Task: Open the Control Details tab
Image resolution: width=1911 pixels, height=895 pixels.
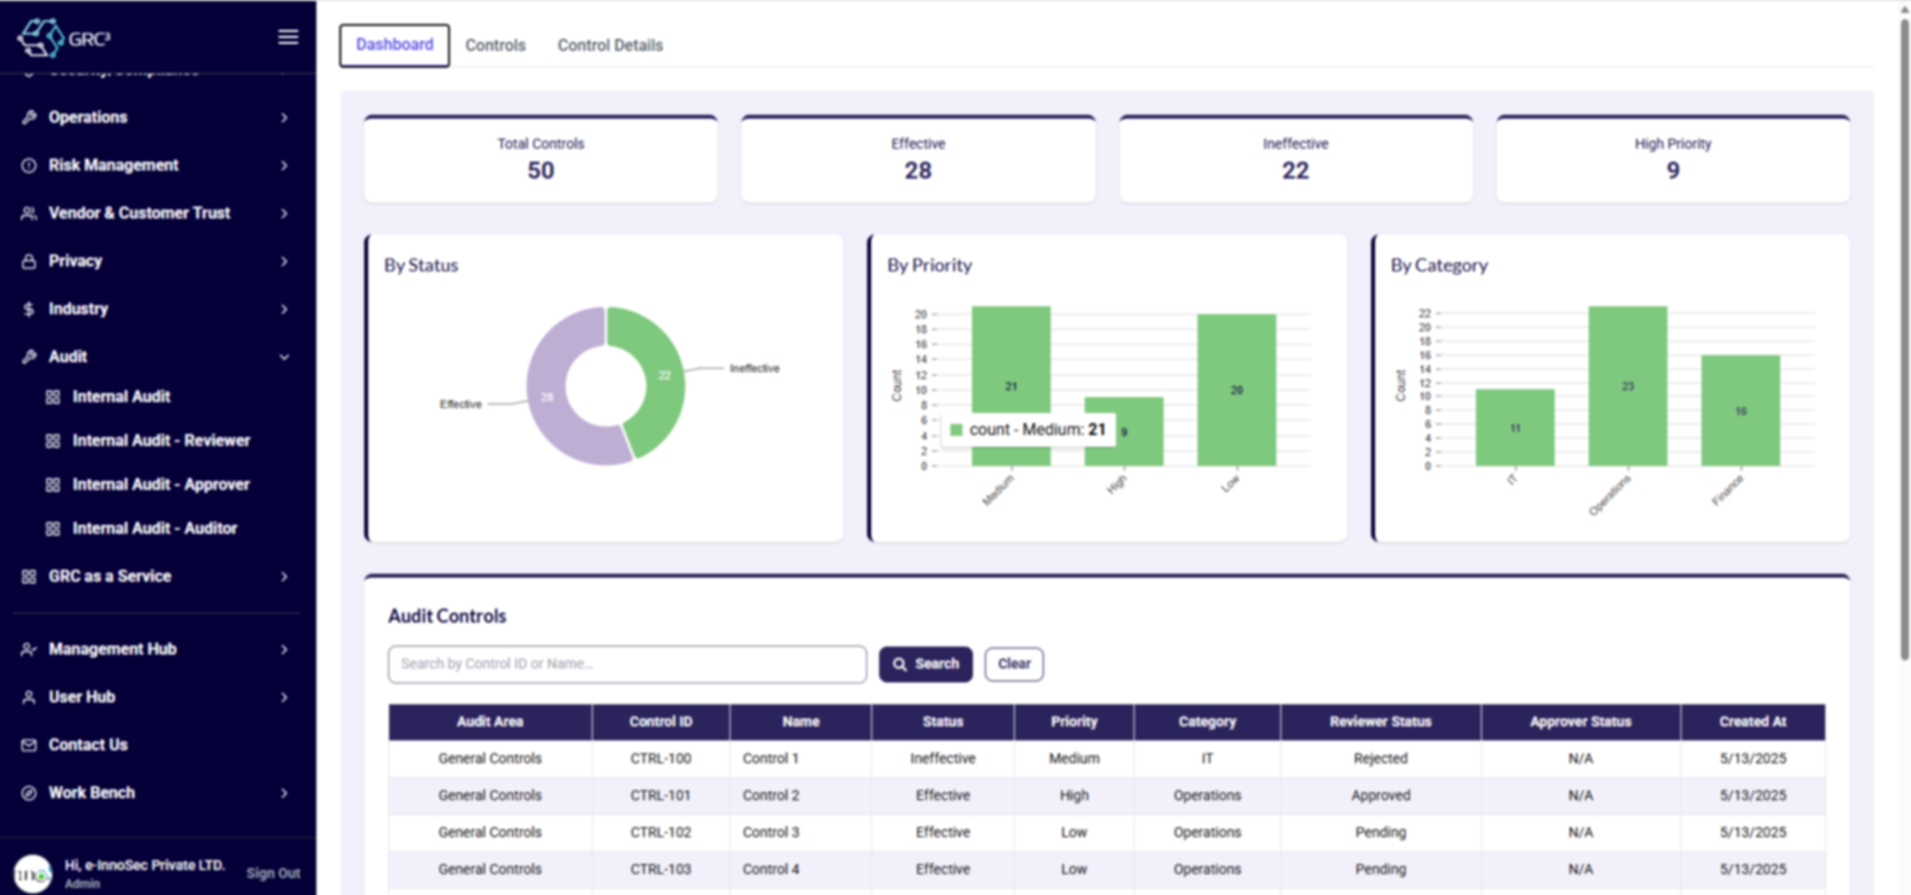Action: pyautogui.click(x=610, y=45)
